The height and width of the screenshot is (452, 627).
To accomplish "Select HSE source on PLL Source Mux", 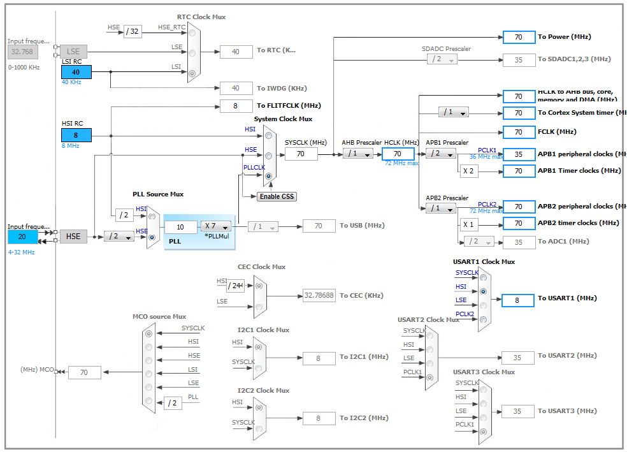I will point(152,237).
